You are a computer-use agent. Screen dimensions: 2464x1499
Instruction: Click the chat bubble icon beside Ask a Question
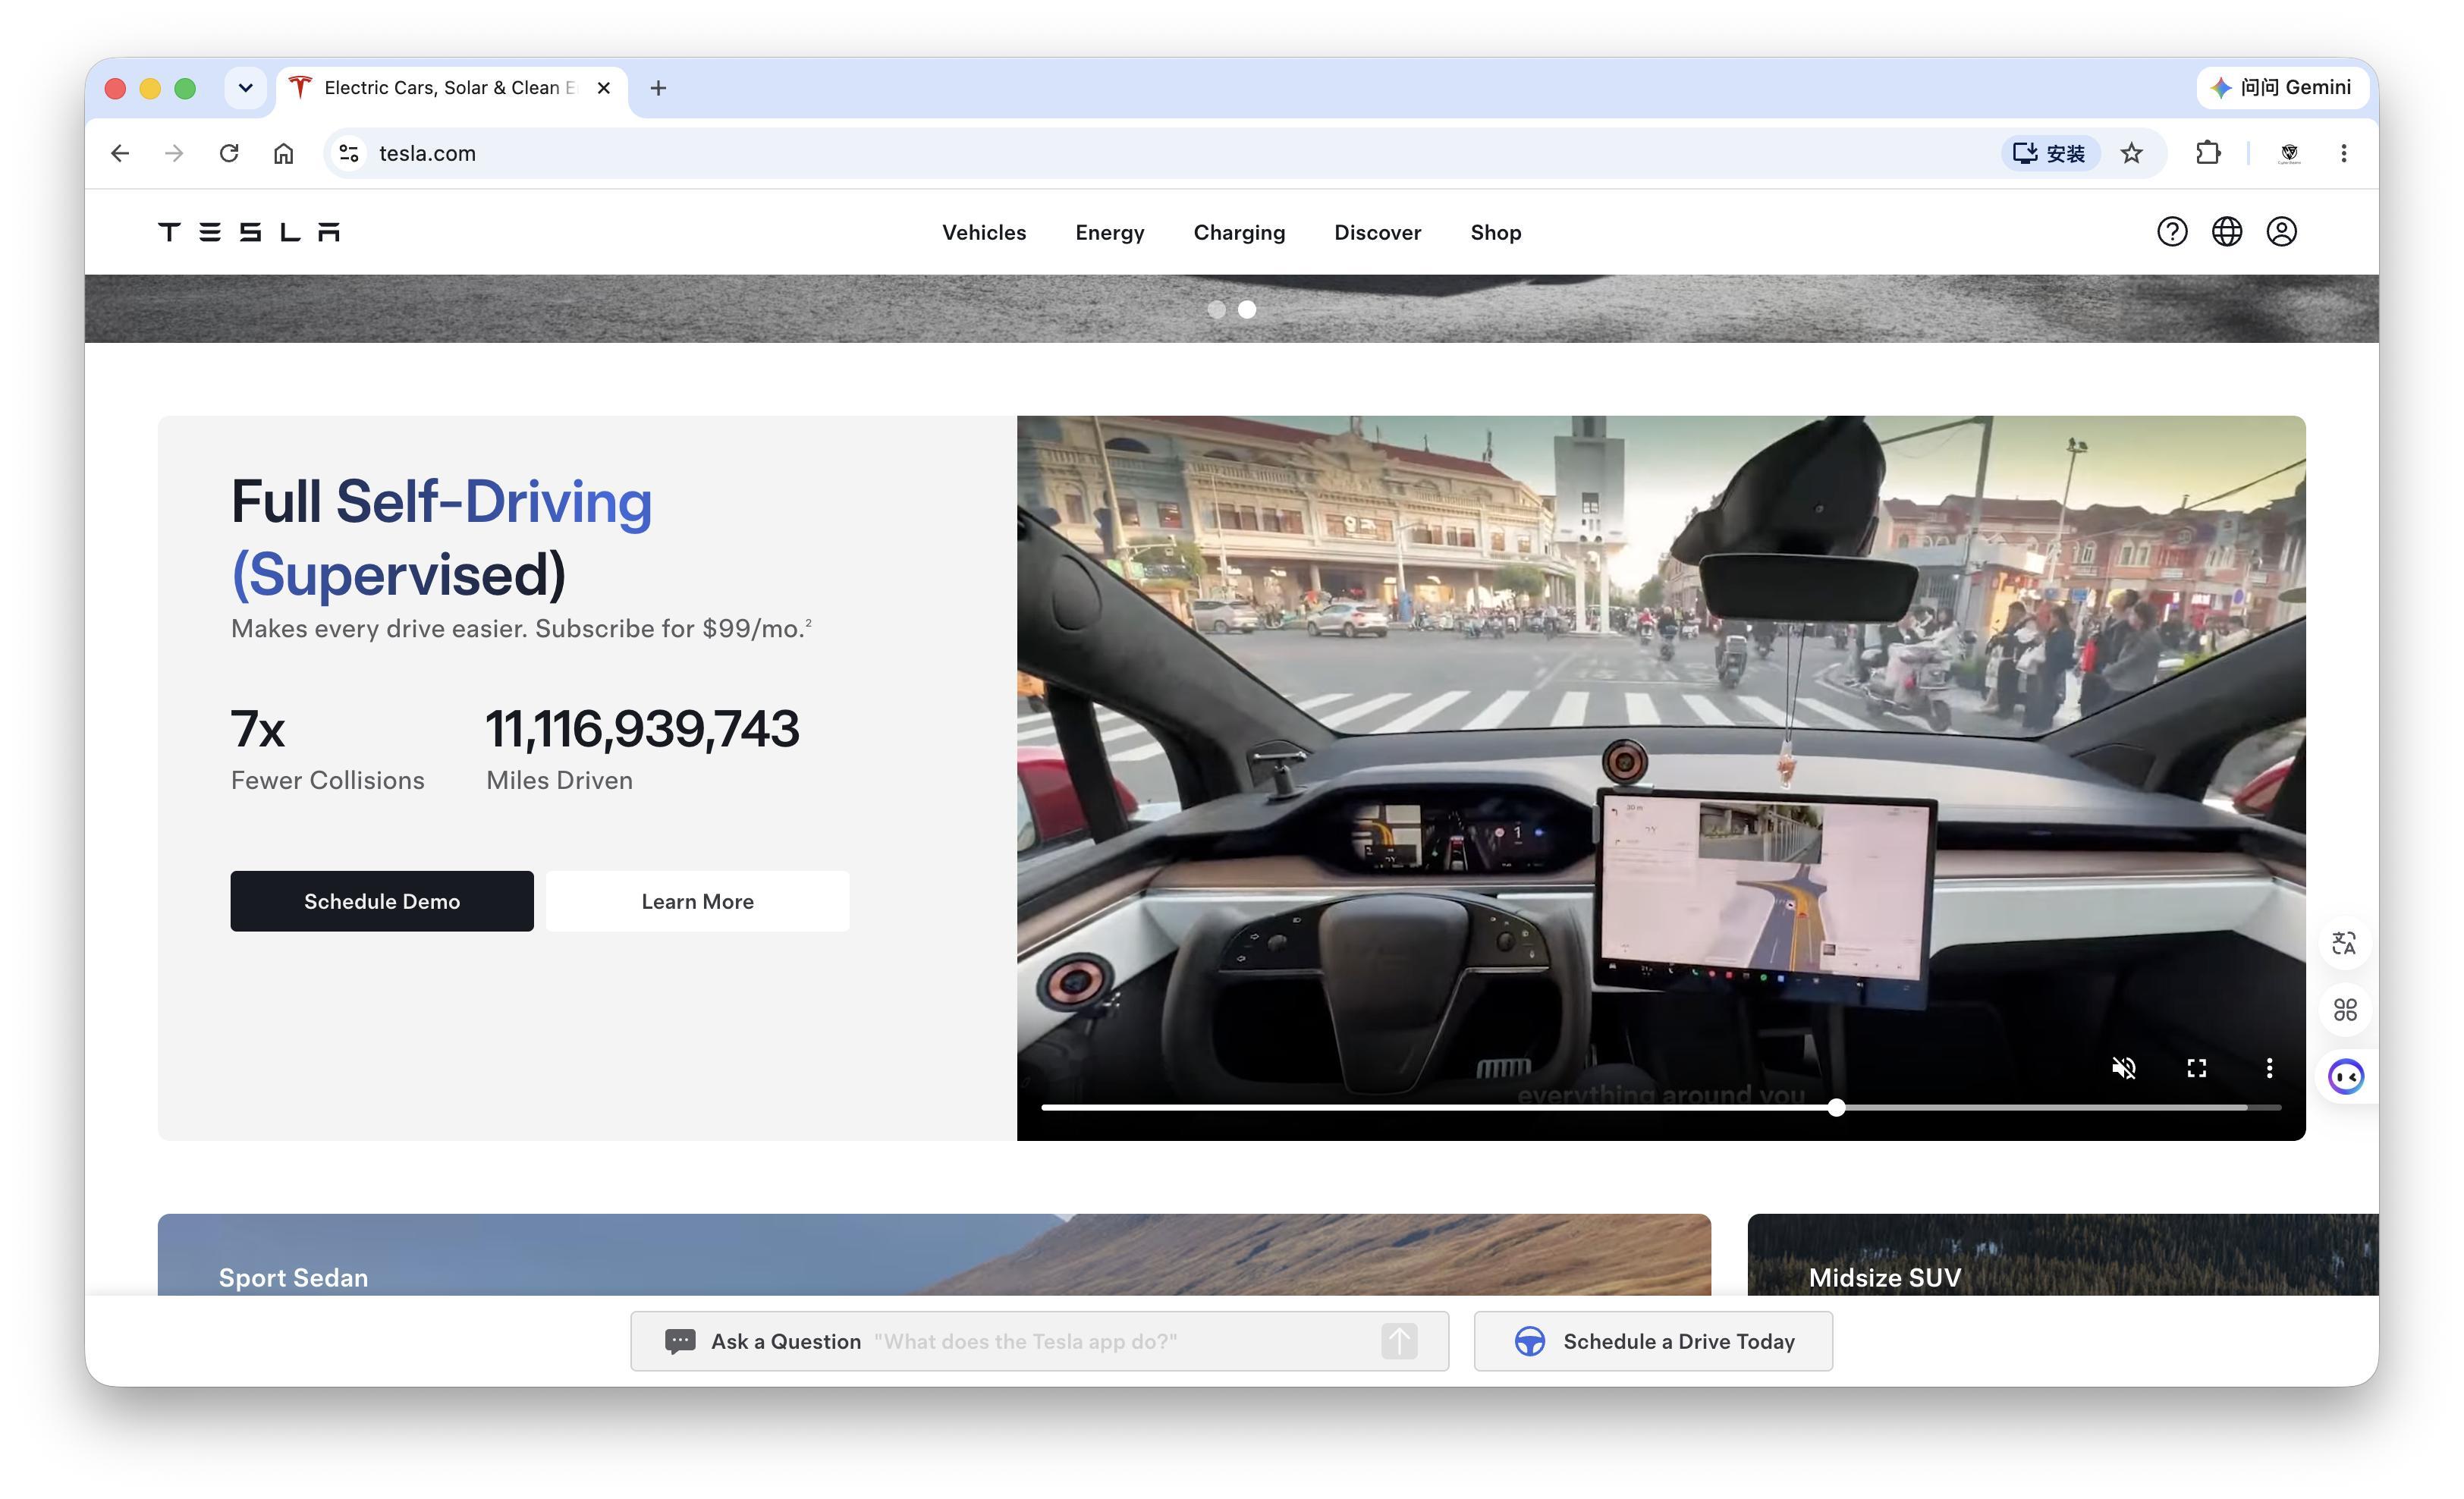tap(680, 1342)
